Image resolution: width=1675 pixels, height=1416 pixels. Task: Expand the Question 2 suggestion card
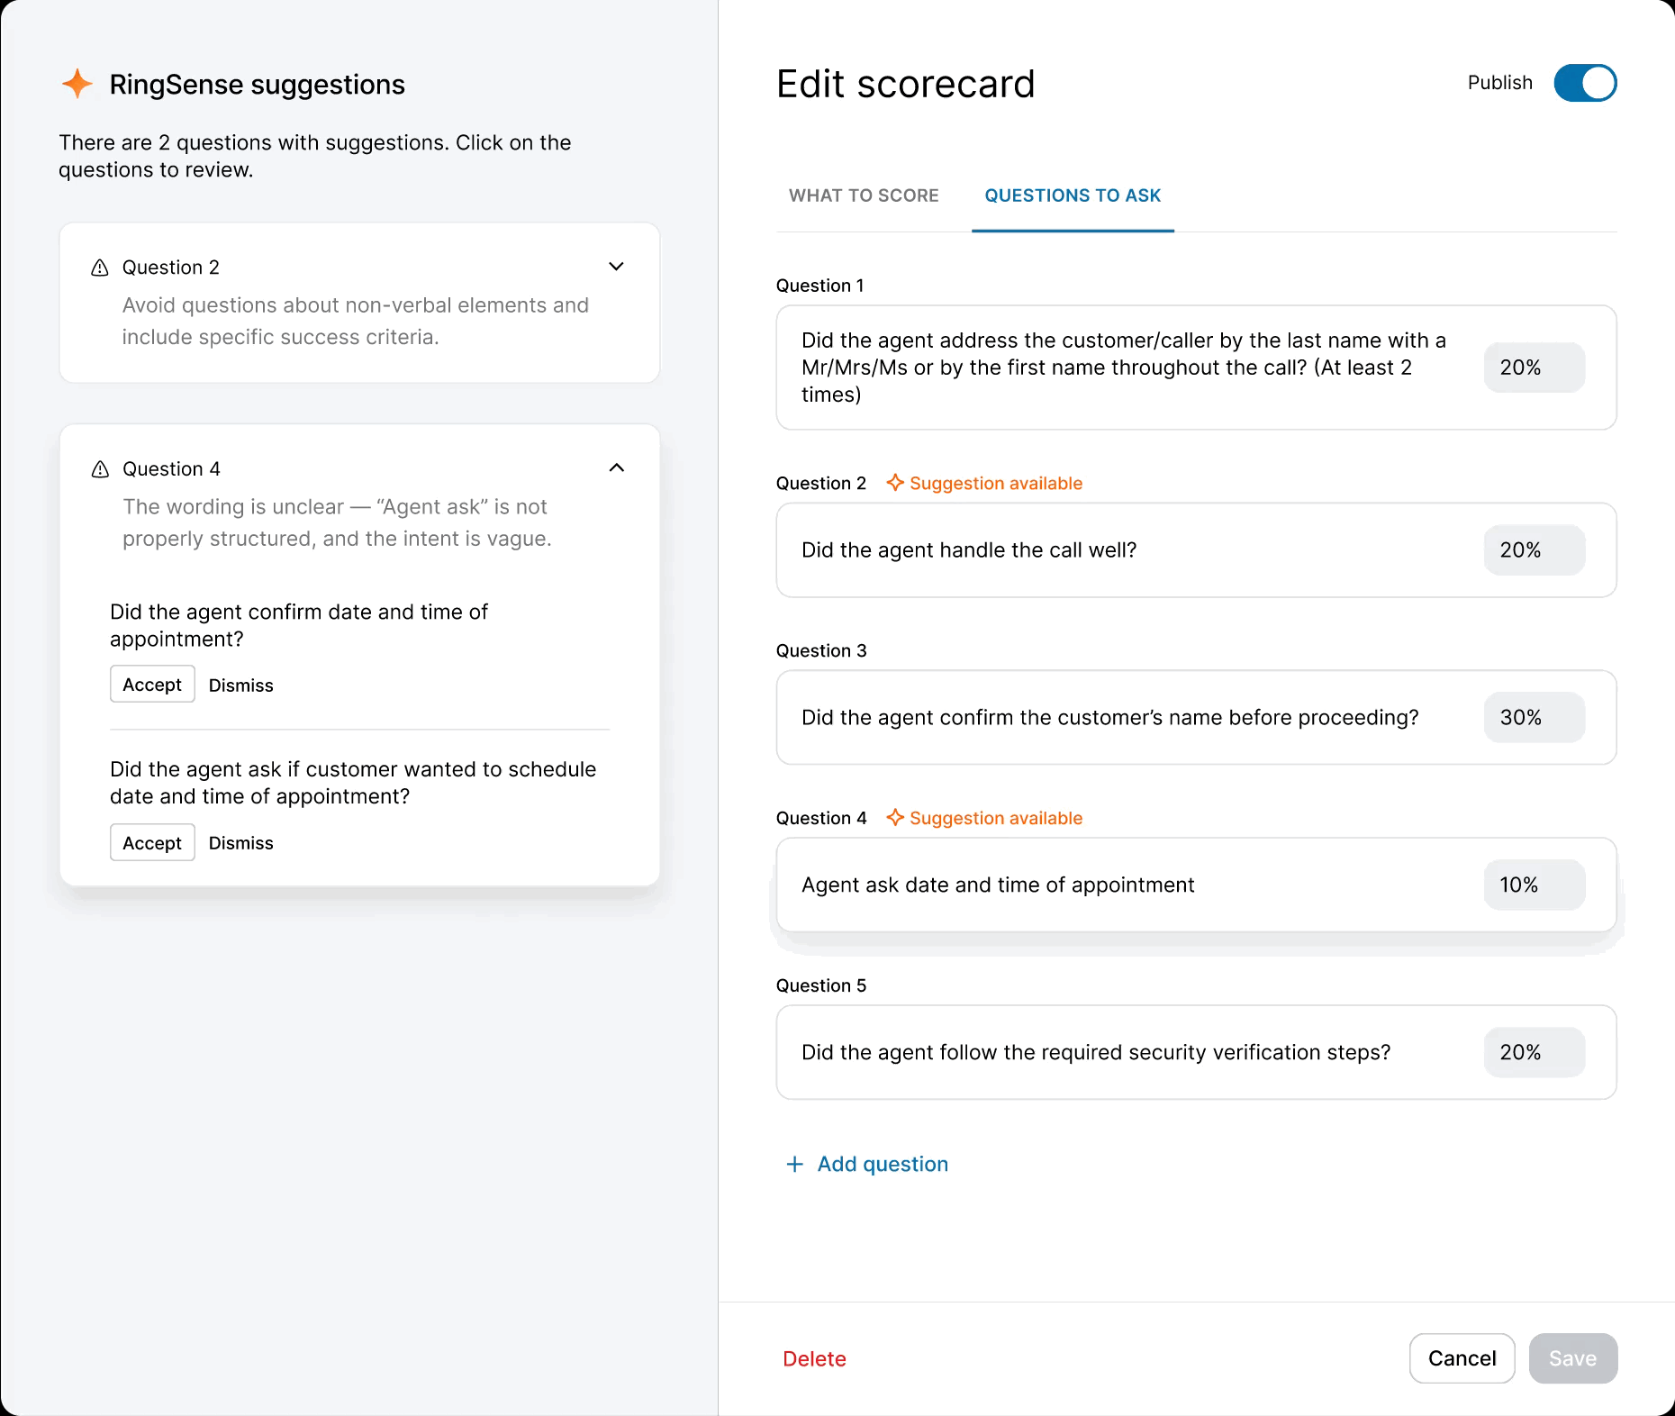click(x=617, y=267)
